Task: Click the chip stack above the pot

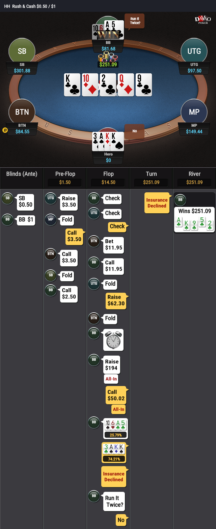Action: tap(108, 57)
